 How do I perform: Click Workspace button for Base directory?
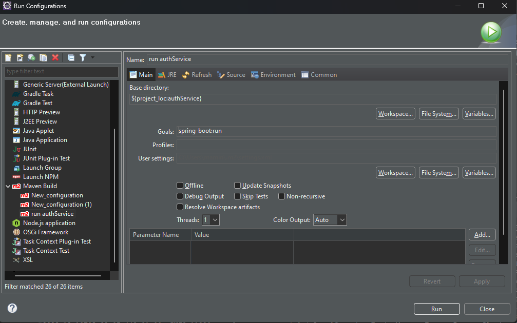[395, 114]
